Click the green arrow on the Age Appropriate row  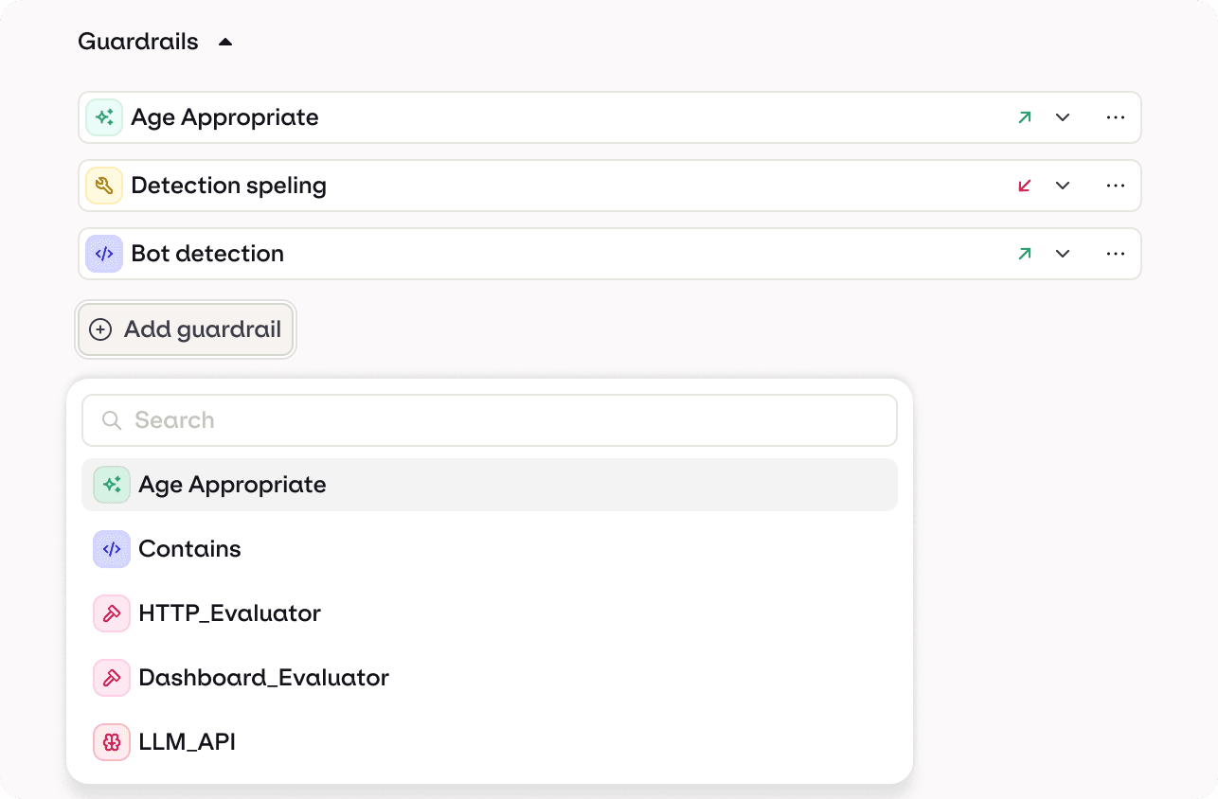pyautogui.click(x=1024, y=117)
